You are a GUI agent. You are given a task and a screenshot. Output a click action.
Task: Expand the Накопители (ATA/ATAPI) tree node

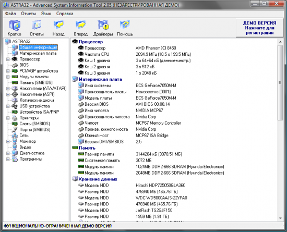[x=8, y=89]
